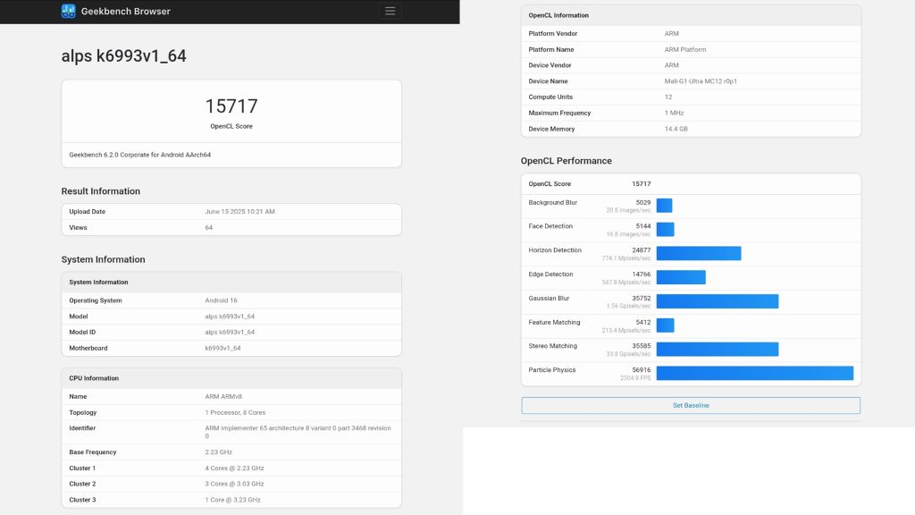
Task: Click the Result Information section heading
Action: pyautogui.click(x=100, y=191)
